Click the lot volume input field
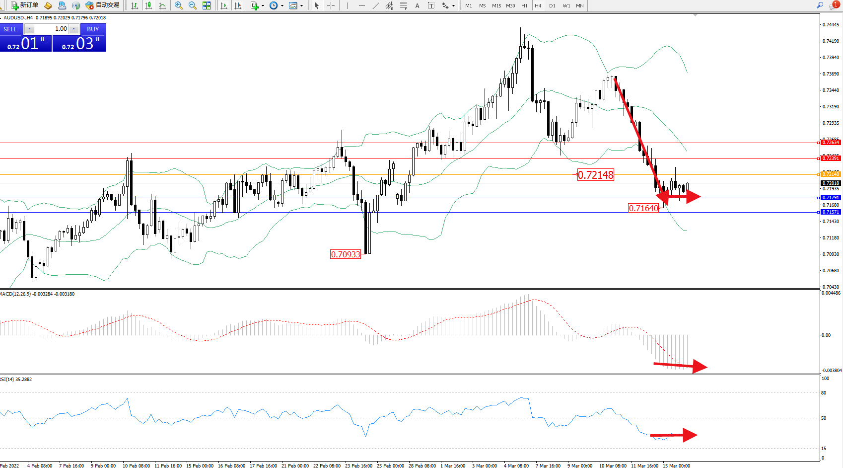 pos(52,29)
